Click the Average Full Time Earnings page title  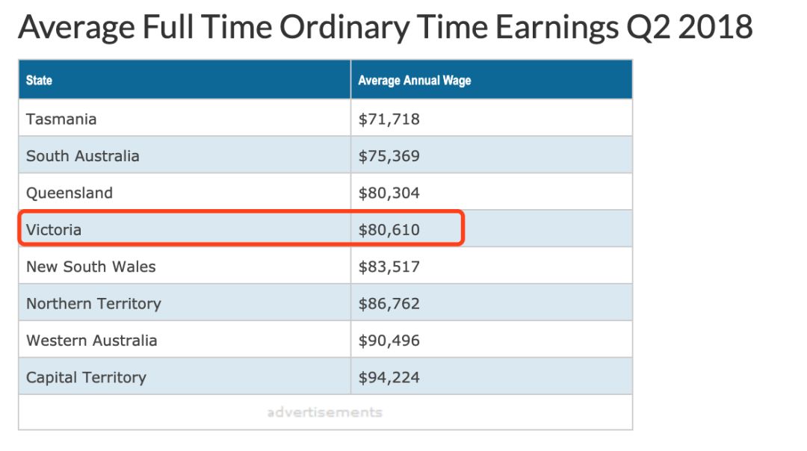click(386, 28)
